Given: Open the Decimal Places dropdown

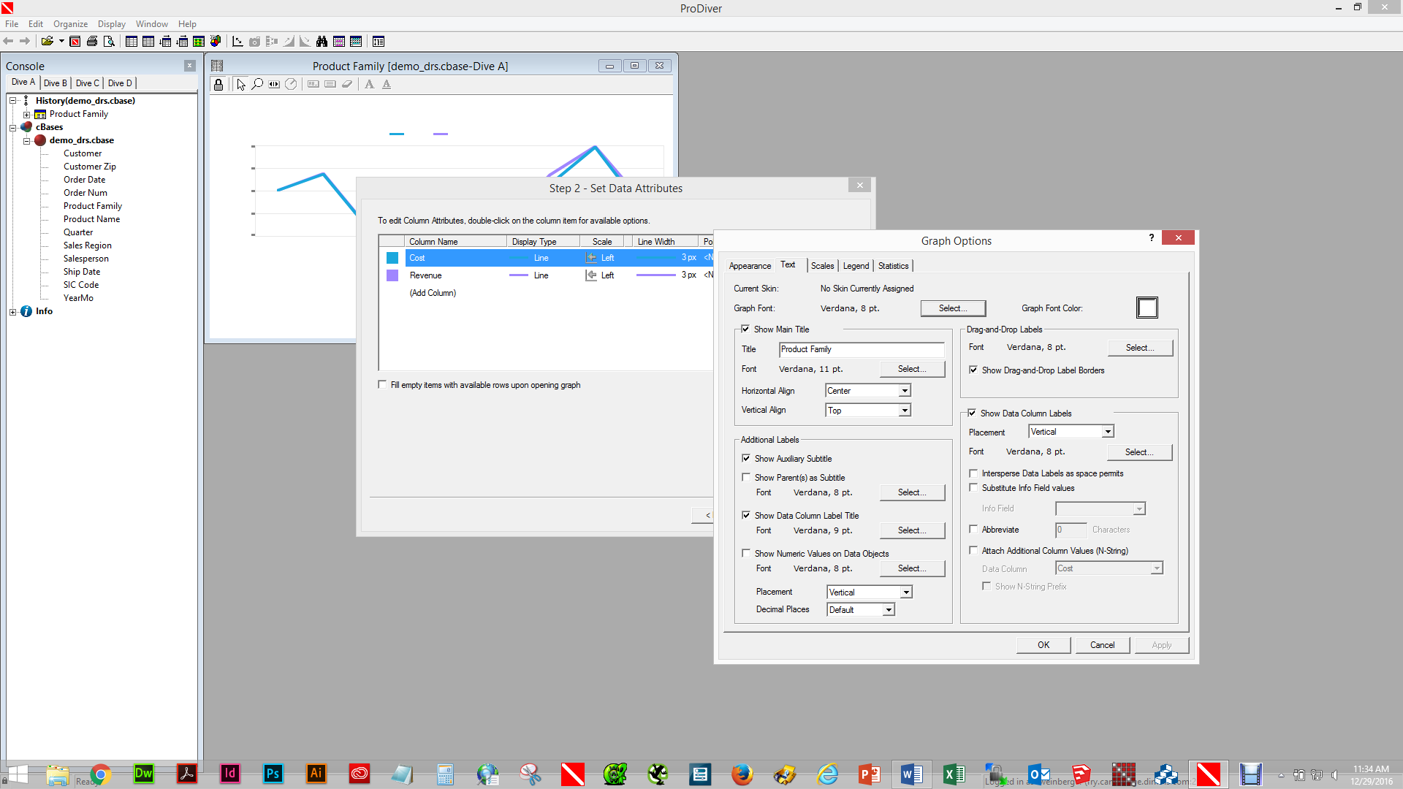Looking at the screenshot, I should point(889,610).
